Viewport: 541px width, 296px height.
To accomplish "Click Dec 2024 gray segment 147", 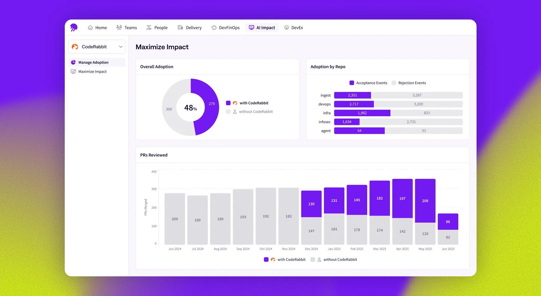I will [x=311, y=231].
